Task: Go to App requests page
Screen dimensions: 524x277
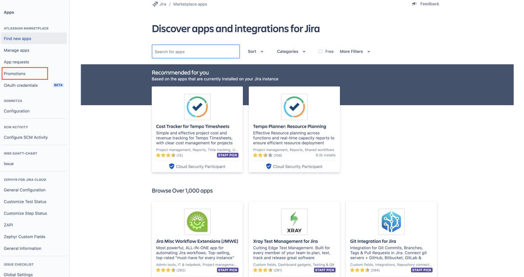Action: click(16, 62)
